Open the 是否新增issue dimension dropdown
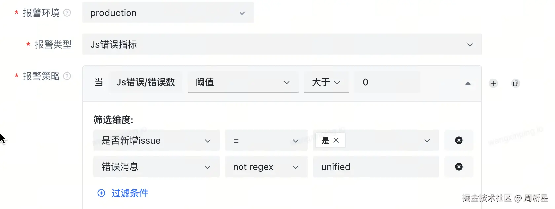 tap(156, 141)
